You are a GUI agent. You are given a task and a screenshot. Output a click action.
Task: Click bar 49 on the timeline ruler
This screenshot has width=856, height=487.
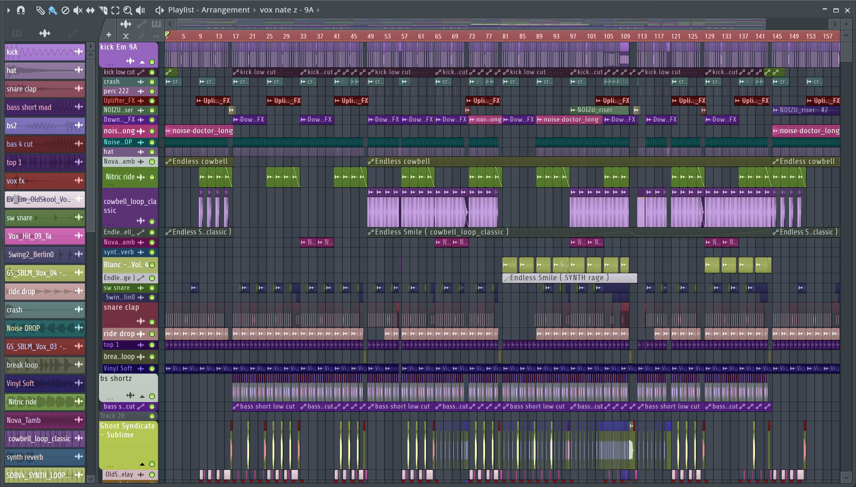371,37
